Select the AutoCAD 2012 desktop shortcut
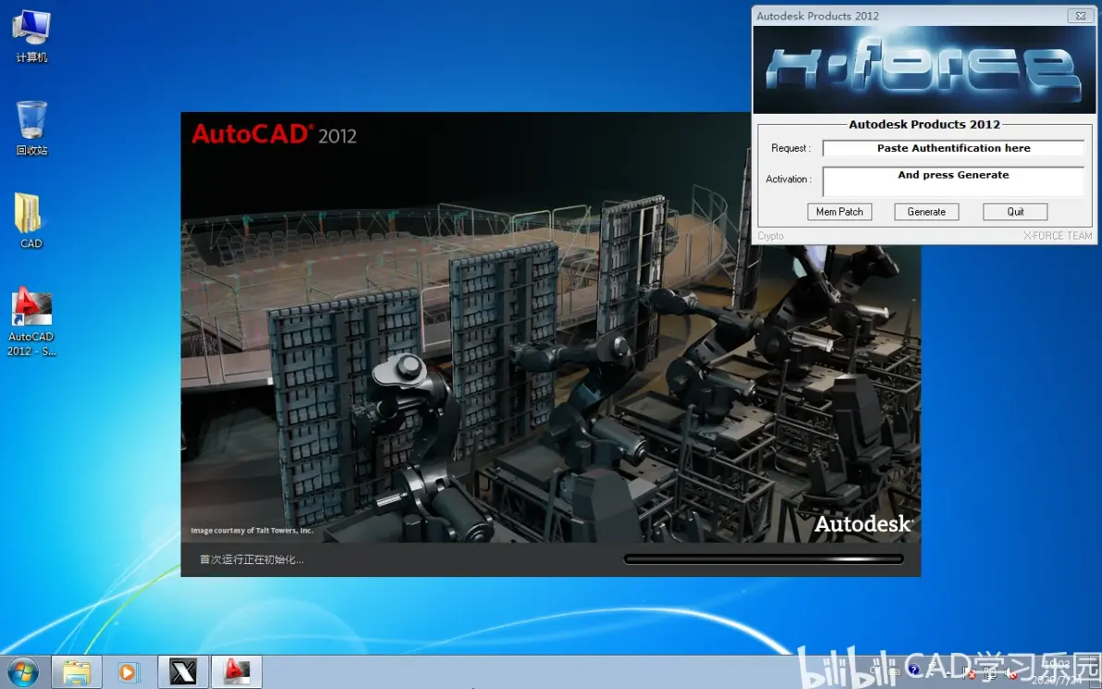1102x689 pixels. (31, 321)
